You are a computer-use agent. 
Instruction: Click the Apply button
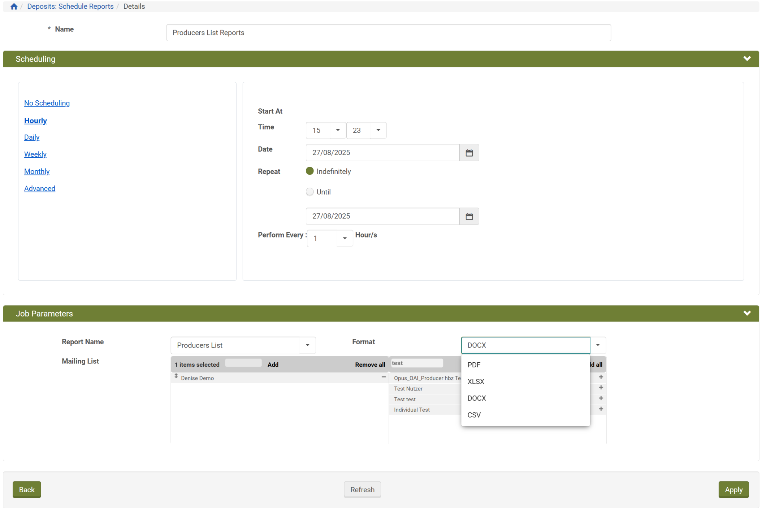(x=733, y=489)
